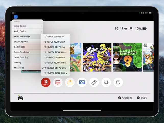Open the News icon
The height and width of the screenshot is (123, 164).
[x=58, y=82]
